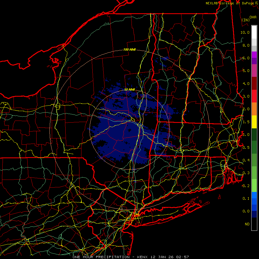This screenshot has width=259, height=259.
Task: Click the 4.0 legend value
Action: pyautogui.click(x=246, y=83)
